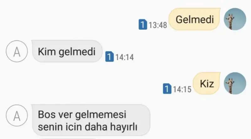Viewport: 251px width, 139px height.
Task: Select the sent message bubble "Gelmedi"
Action: coord(195,19)
